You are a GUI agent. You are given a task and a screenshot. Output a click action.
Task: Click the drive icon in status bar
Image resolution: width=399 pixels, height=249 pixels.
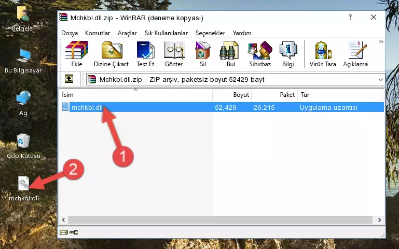click(64, 232)
